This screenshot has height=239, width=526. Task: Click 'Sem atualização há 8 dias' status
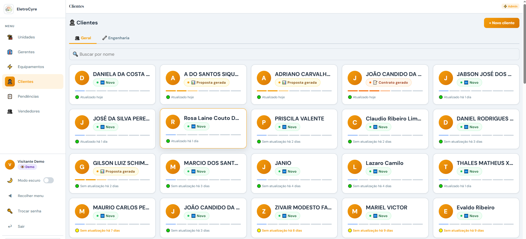(x=282, y=230)
